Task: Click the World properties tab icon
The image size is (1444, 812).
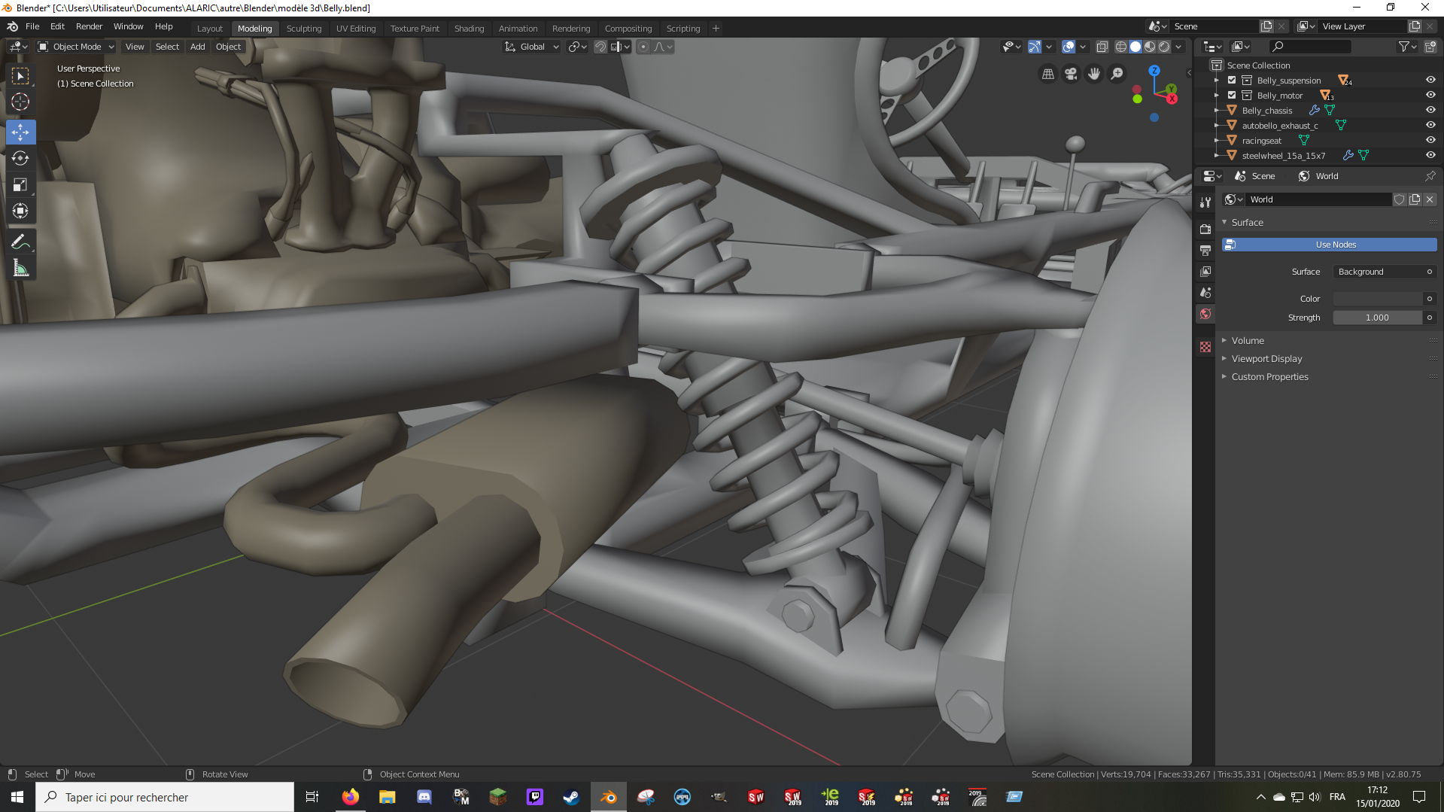Action: [x=1205, y=314]
